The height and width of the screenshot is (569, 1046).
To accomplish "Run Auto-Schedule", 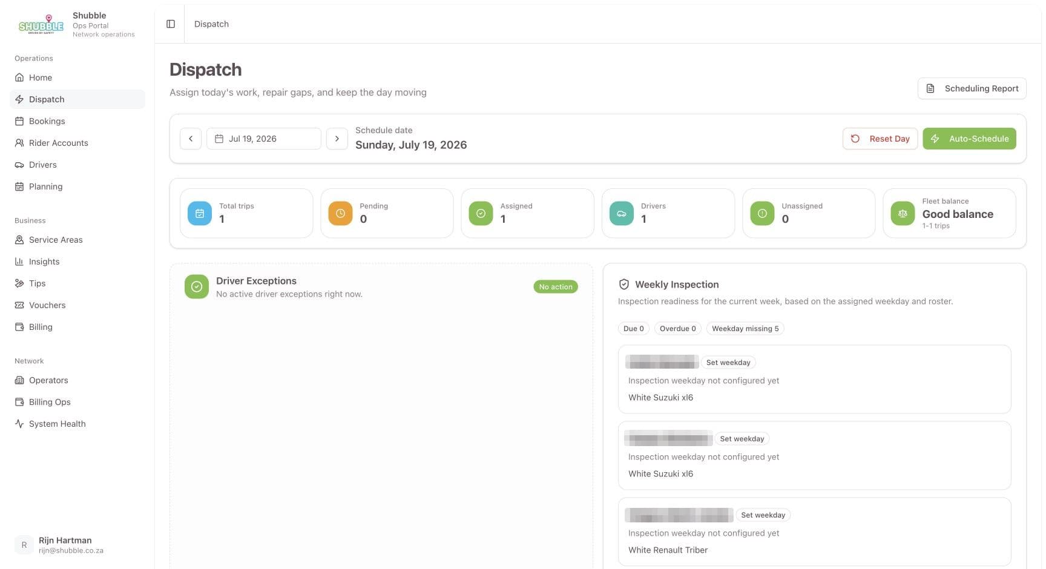I will (x=969, y=139).
